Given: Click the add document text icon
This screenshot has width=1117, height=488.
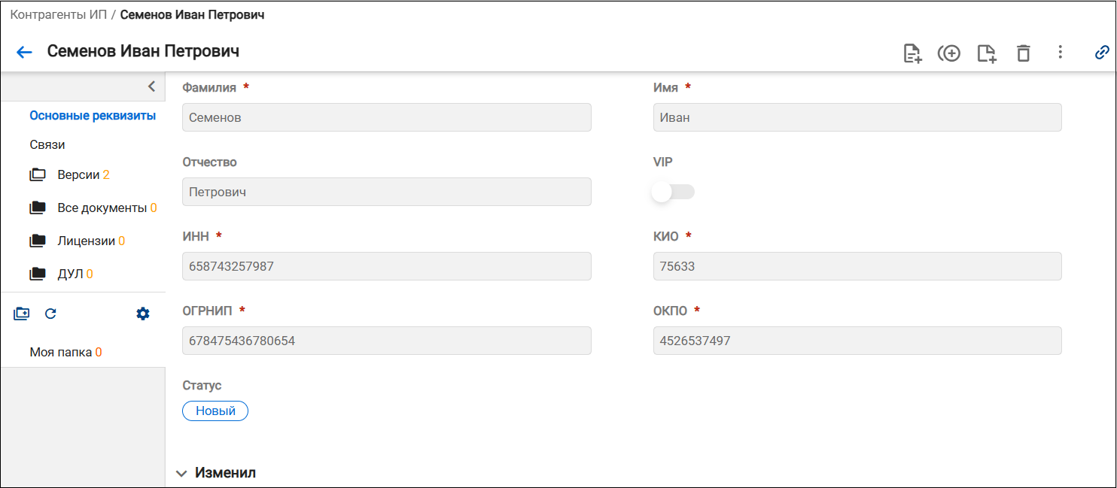Looking at the screenshot, I should coord(912,53).
